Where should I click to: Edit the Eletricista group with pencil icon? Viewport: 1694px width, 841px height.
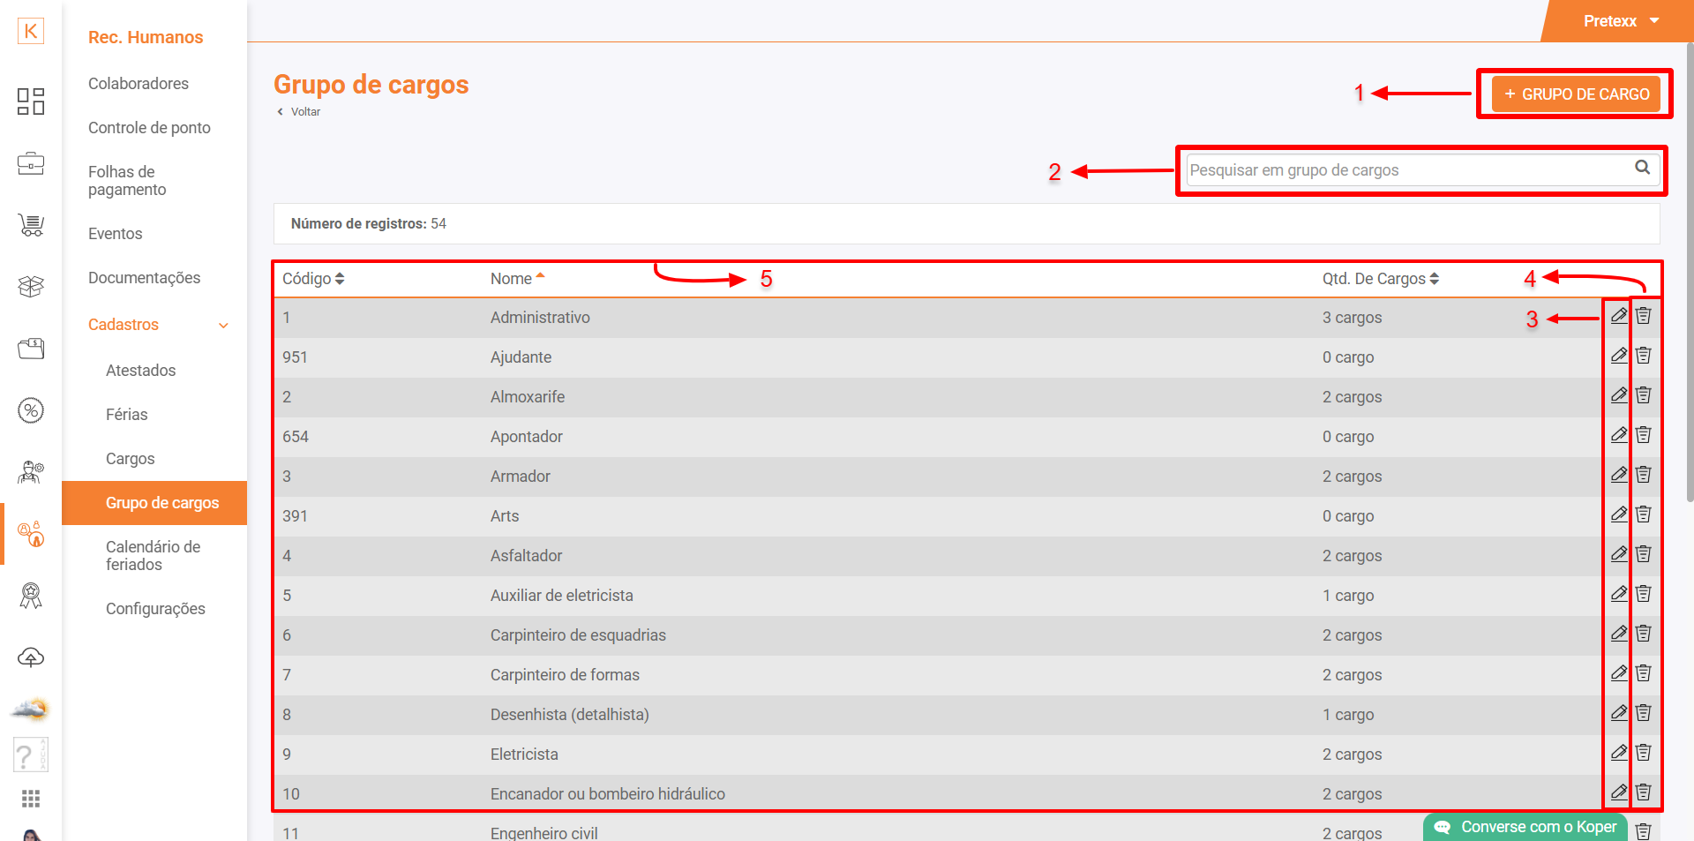(1618, 753)
